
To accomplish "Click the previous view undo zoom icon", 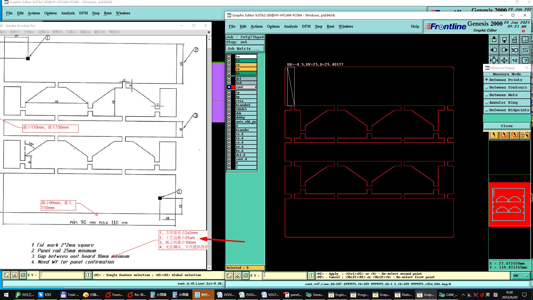I will [x=515, y=50].
